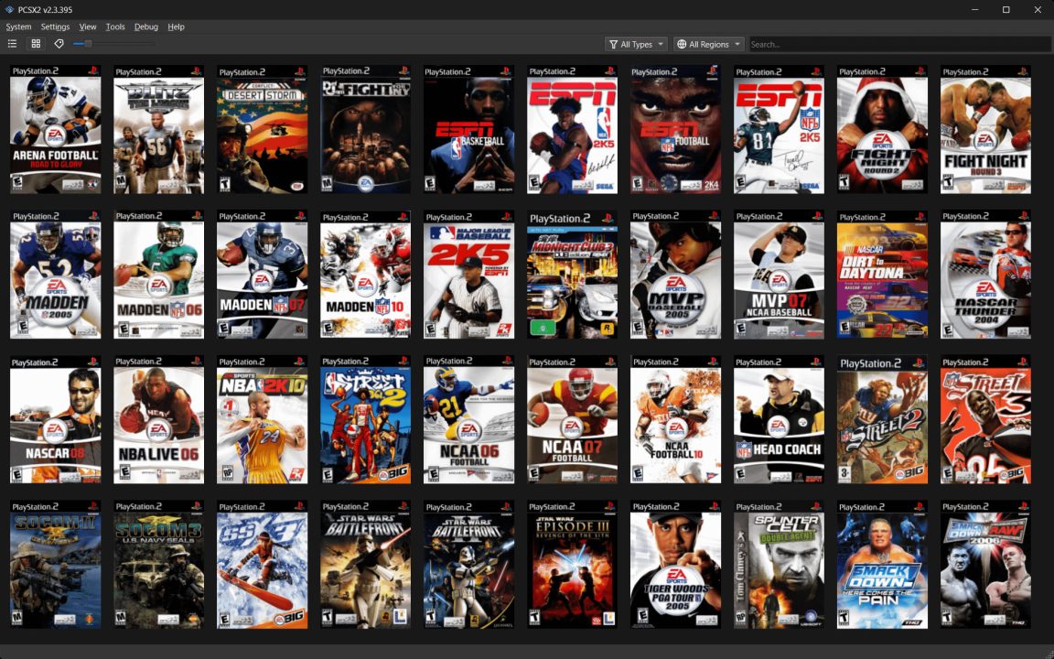Screen dimensions: 1054x659
Task: Minimize the PCSX2 window
Action: 974,9
